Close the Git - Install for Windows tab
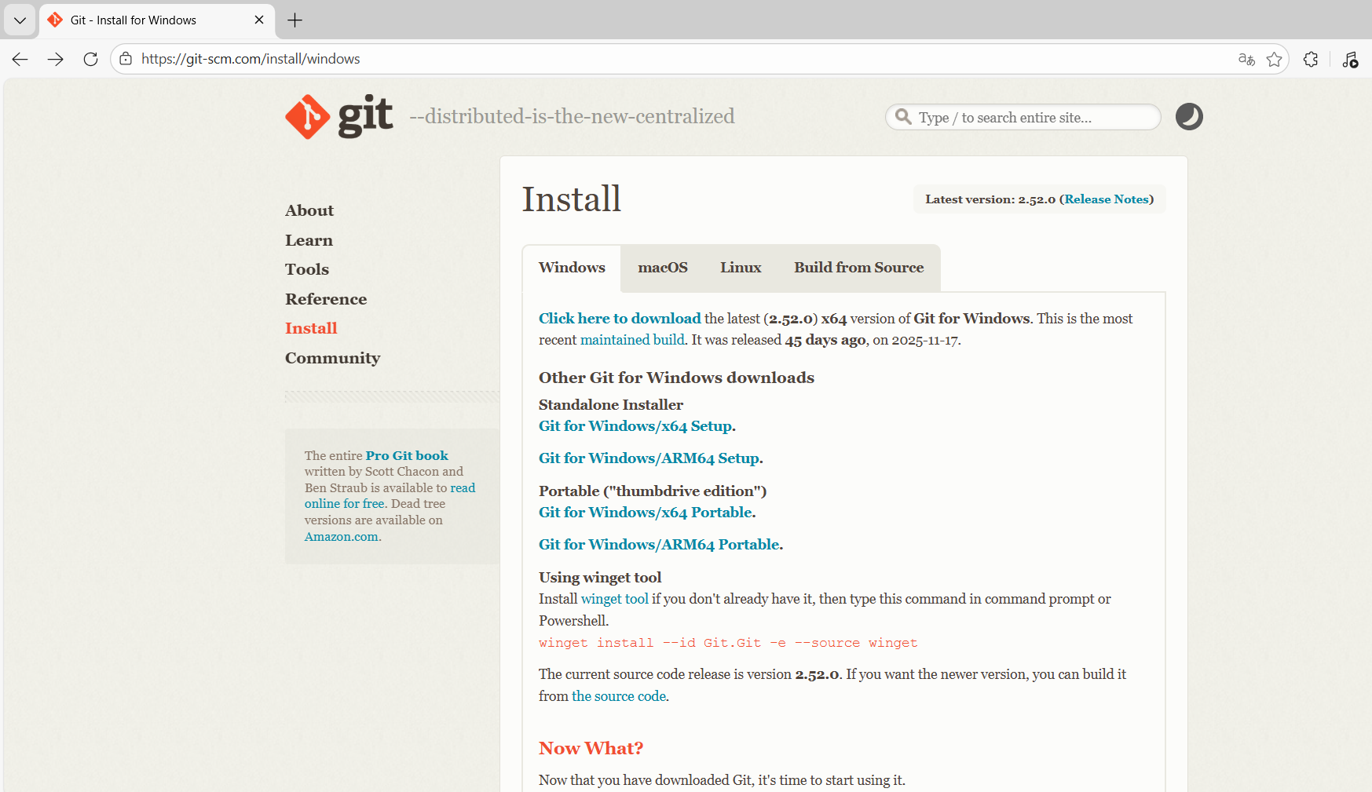The height and width of the screenshot is (792, 1372). tap(259, 20)
